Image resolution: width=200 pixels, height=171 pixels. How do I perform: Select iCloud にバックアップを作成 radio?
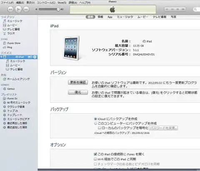(x=95, y=119)
